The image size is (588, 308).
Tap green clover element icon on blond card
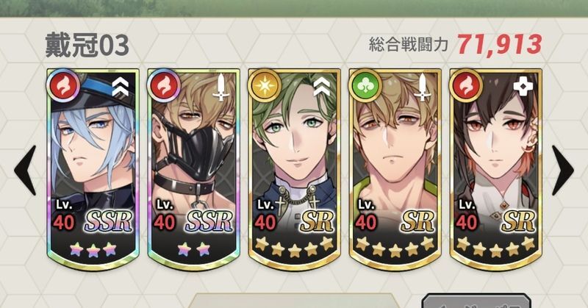[x=365, y=85]
